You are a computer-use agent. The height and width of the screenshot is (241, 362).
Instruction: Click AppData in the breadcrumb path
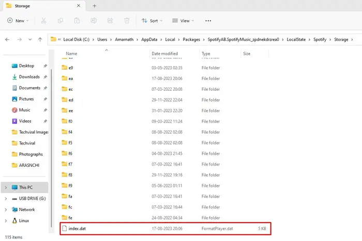149,40
